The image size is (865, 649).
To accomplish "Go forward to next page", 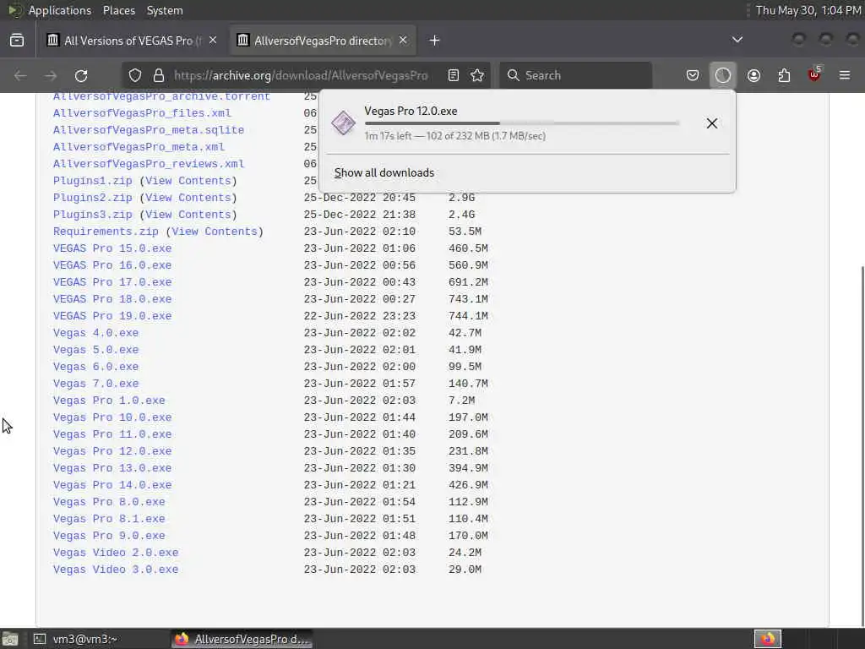I will [51, 75].
